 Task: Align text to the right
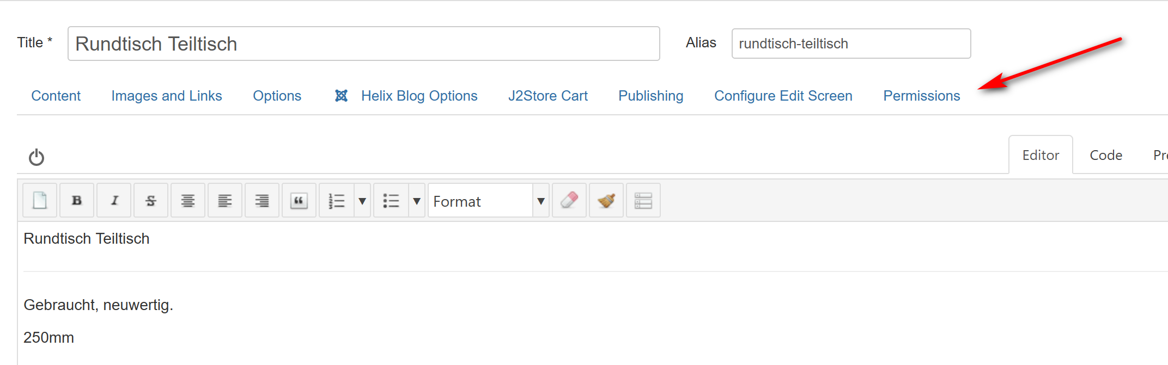point(262,201)
